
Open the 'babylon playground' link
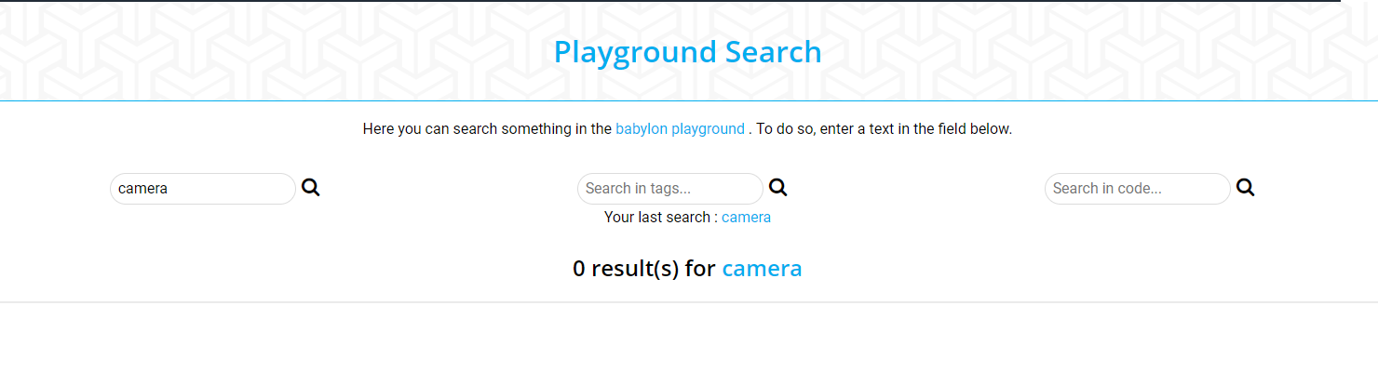[x=680, y=128]
